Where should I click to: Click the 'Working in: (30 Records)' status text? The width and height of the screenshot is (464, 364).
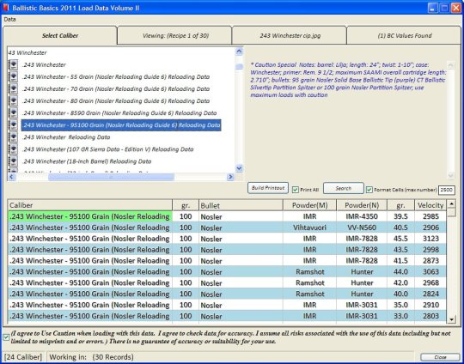[x=91, y=357]
